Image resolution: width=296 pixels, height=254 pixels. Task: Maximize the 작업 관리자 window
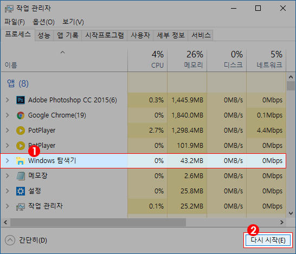(258, 8)
